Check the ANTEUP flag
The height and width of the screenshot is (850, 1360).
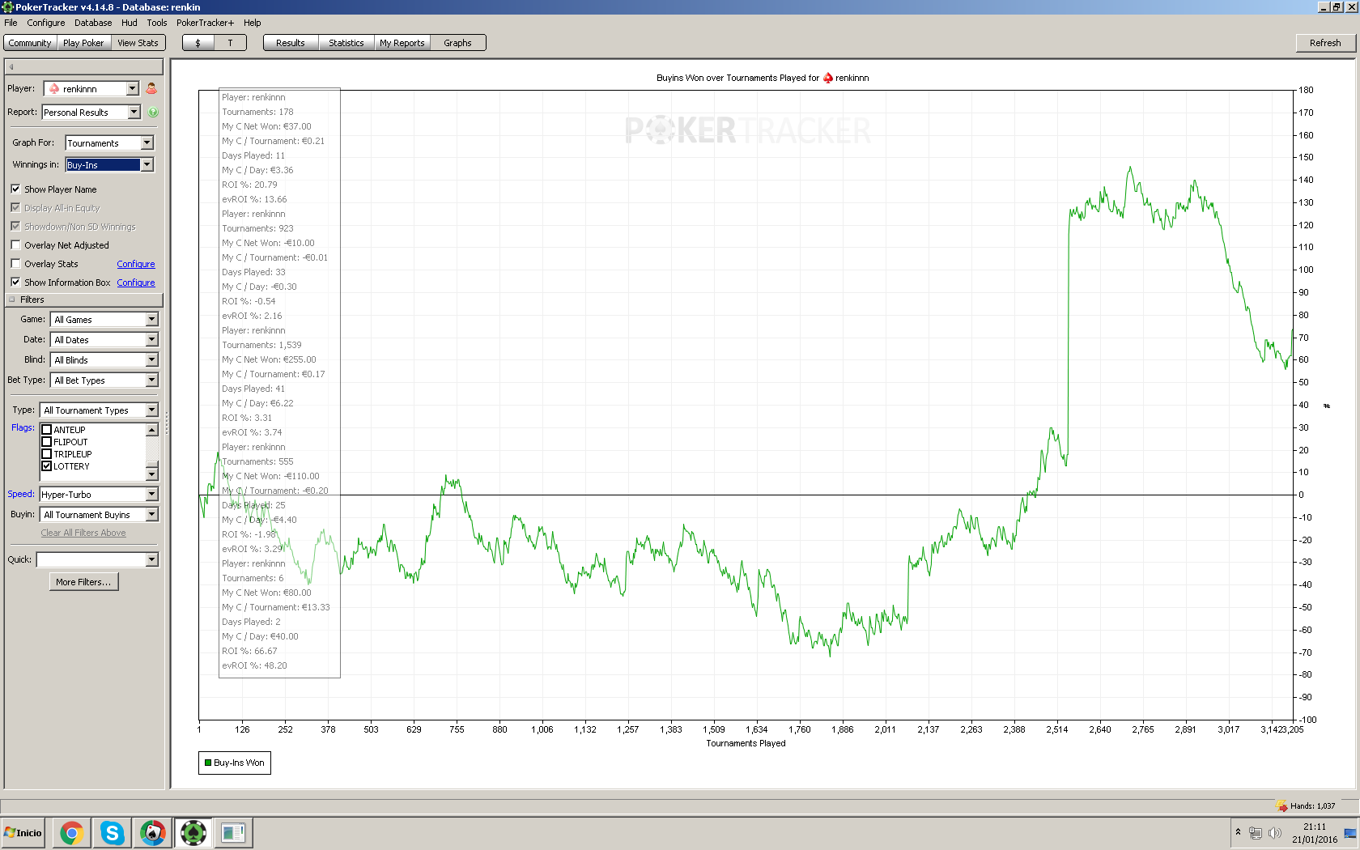(x=47, y=430)
